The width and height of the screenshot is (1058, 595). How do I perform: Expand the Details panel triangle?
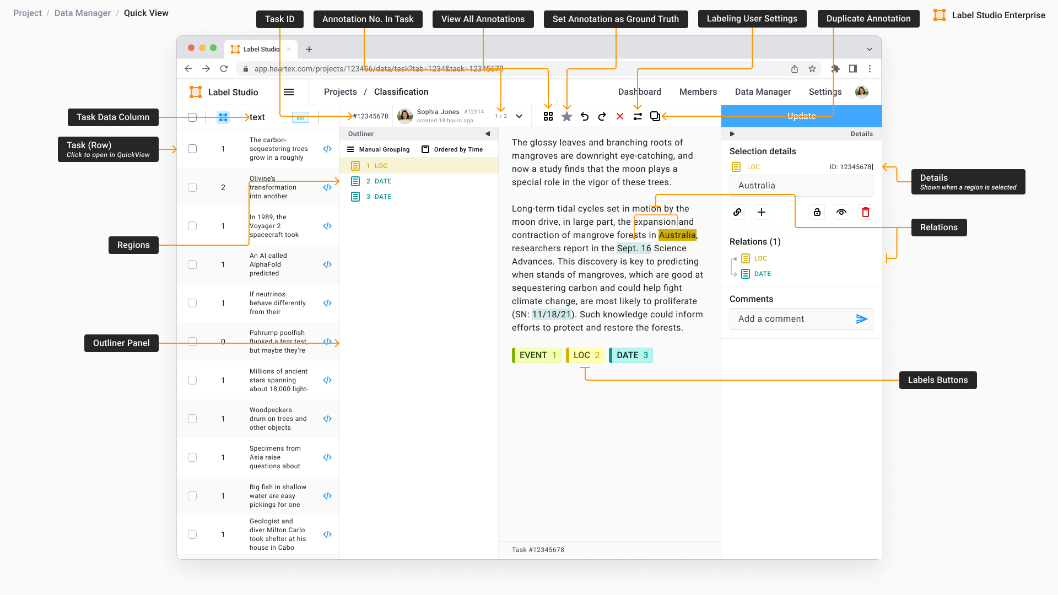[x=732, y=134]
